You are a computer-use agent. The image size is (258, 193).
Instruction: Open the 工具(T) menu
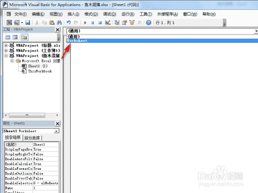tap(146, 14)
